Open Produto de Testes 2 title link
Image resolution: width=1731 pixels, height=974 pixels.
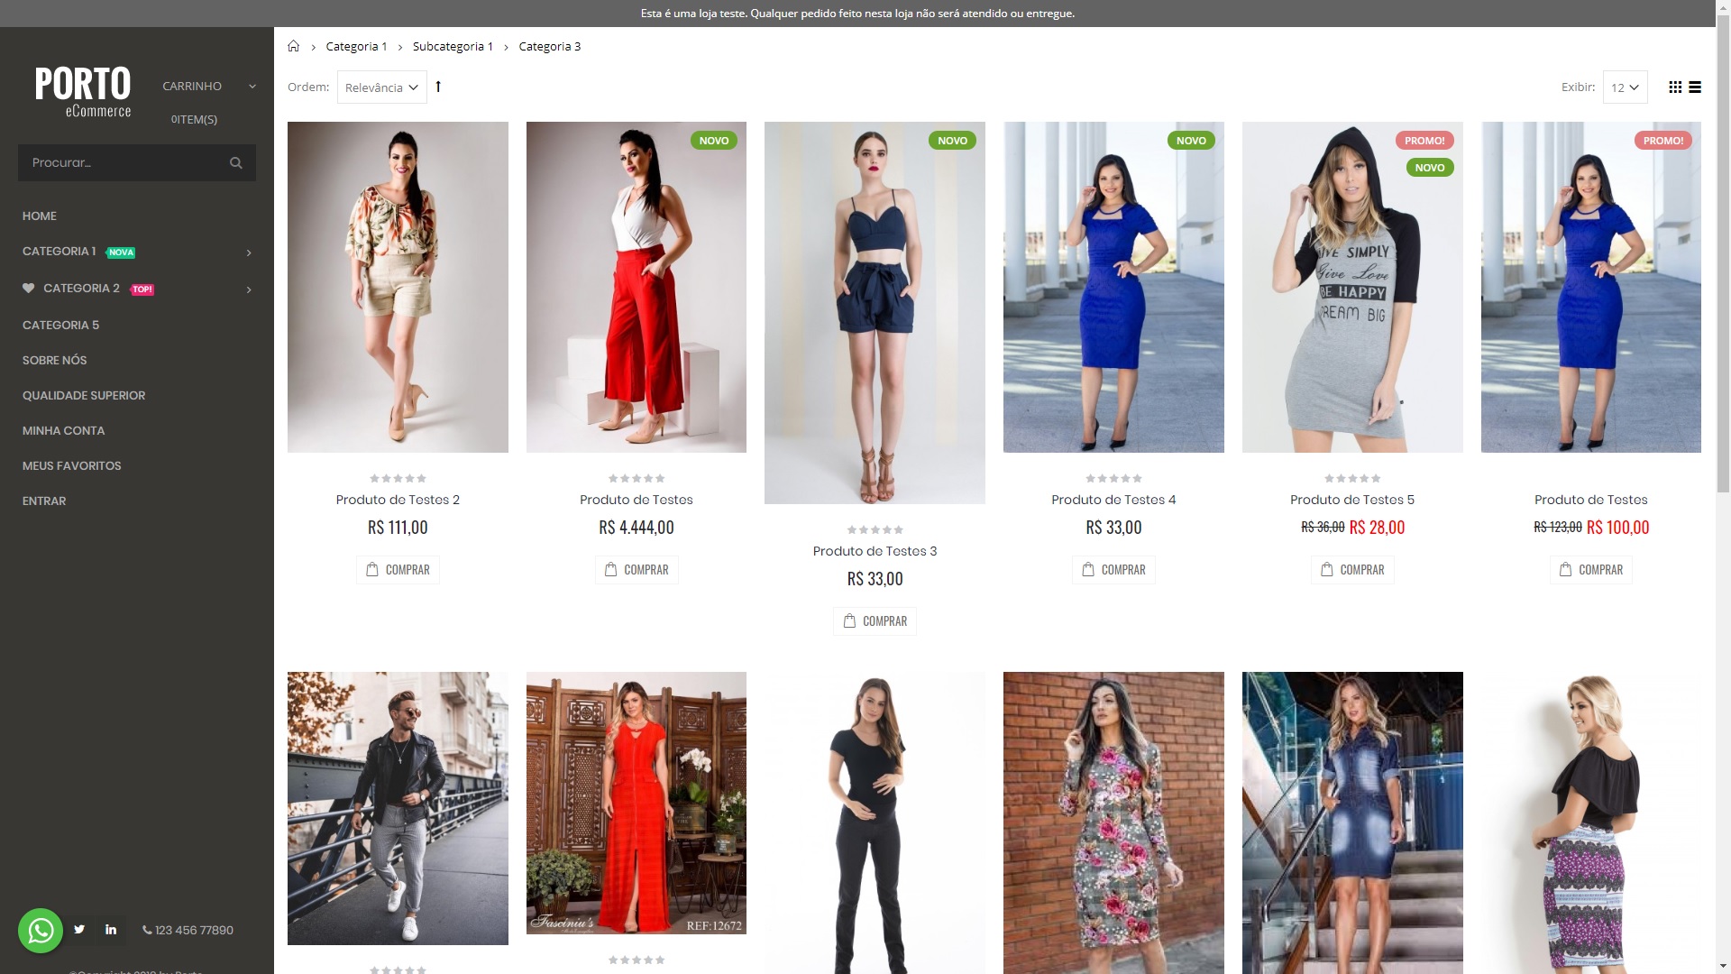(398, 500)
